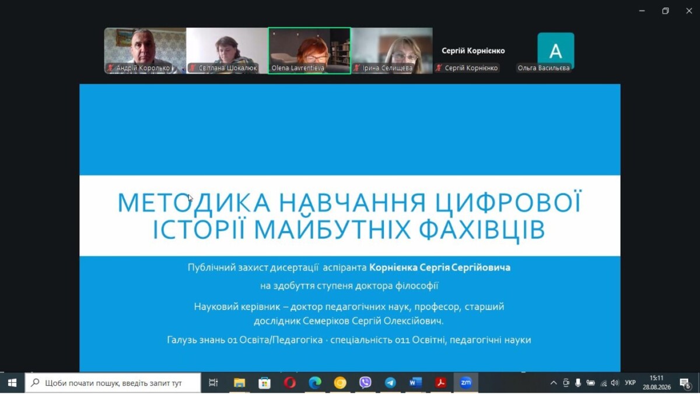Image resolution: width=700 pixels, height=394 pixels.
Task: Open the УКР language switcher
Action: tap(630, 383)
